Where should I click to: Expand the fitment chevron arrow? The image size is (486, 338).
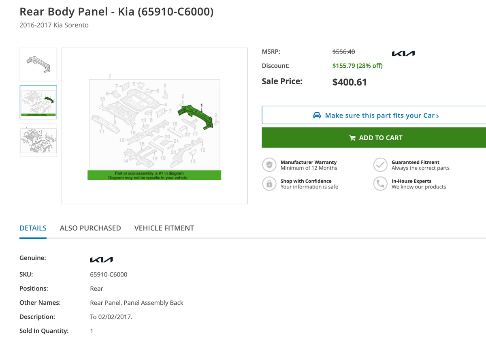click(x=437, y=116)
